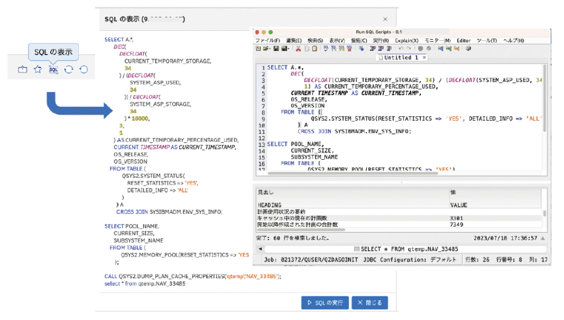Click the Paste clipboard icon
Image resolution: width=564 pixels, height=320 pixels.
314,49
